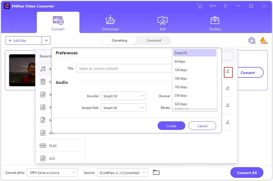273x181 pixels.
Task: Switch to the Download tab
Action: click(110, 22)
